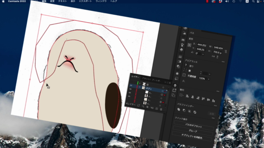This screenshot has height=148, width=264.
Task: Click the reference point locator in Transform
Action: click(x=189, y=45)
